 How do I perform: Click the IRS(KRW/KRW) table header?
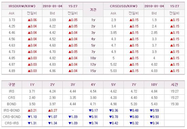[x=22, y=6]
